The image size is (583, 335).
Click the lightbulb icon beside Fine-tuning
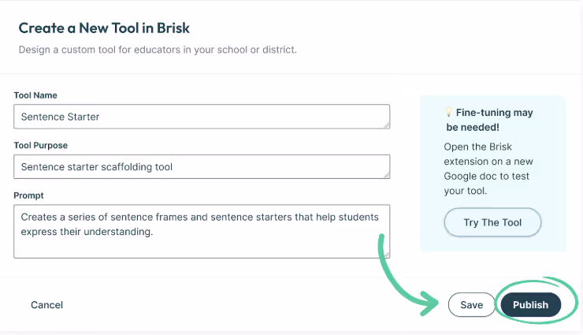(x=449, y=113)
